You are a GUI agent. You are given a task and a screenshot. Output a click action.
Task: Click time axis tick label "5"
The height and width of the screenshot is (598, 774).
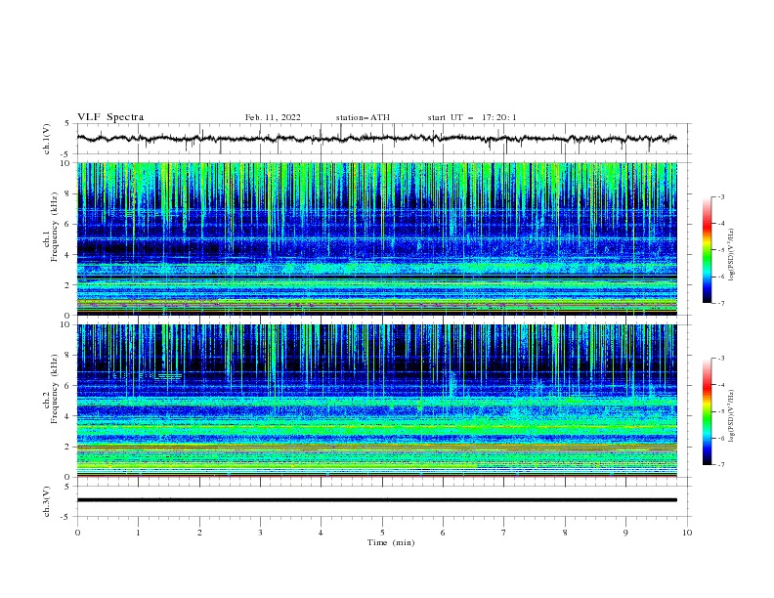tap(382, 533)
